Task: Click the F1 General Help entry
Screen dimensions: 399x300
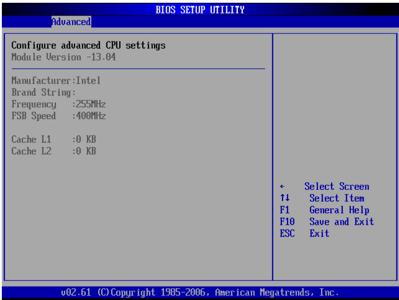Action: click(x=324, y=210)
